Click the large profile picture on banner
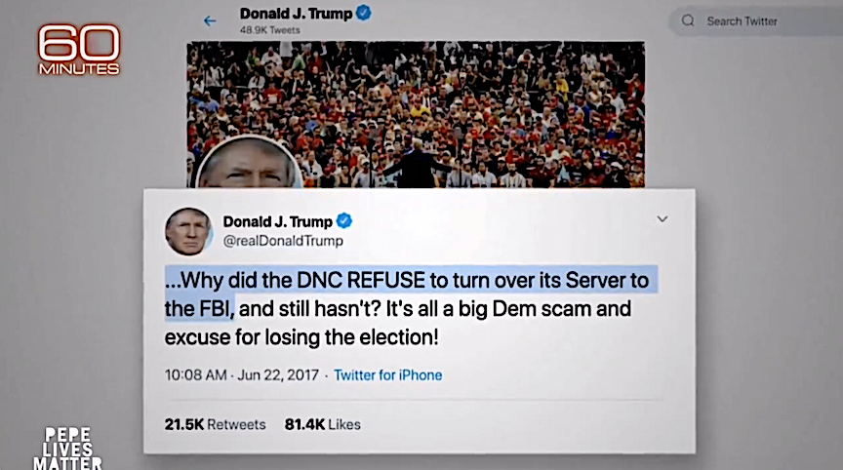This screenshot has height=470, width=843. 249,163
